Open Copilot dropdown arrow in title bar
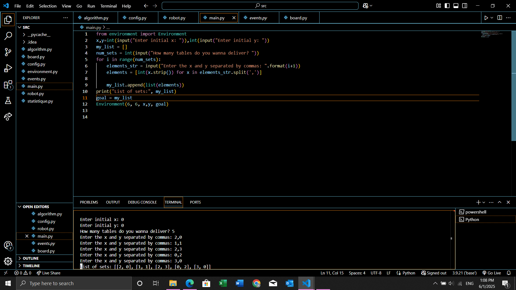Viewport: 516px width, 290px height. [371, 6]
